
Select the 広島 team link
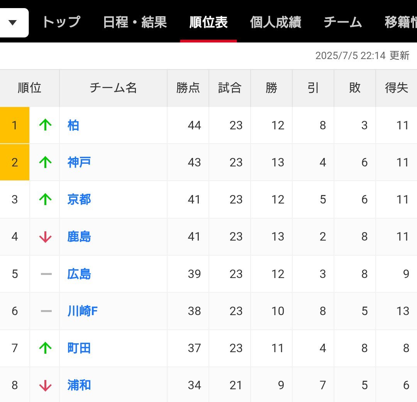79,274
